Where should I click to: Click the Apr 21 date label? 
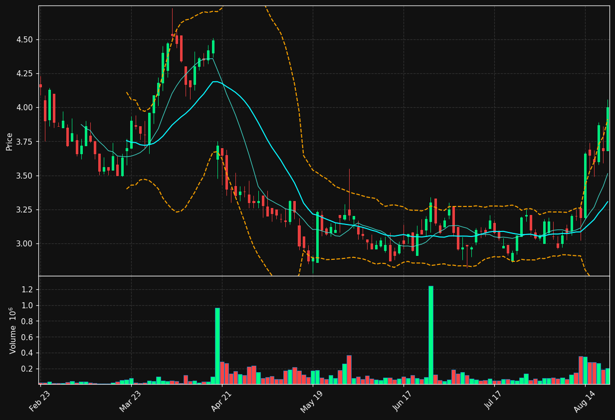(x=221, y=401)
